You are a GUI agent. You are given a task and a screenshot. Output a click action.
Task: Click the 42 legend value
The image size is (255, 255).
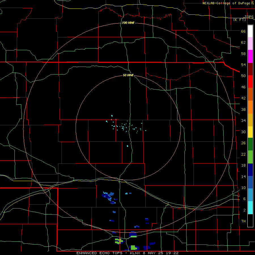243,98
